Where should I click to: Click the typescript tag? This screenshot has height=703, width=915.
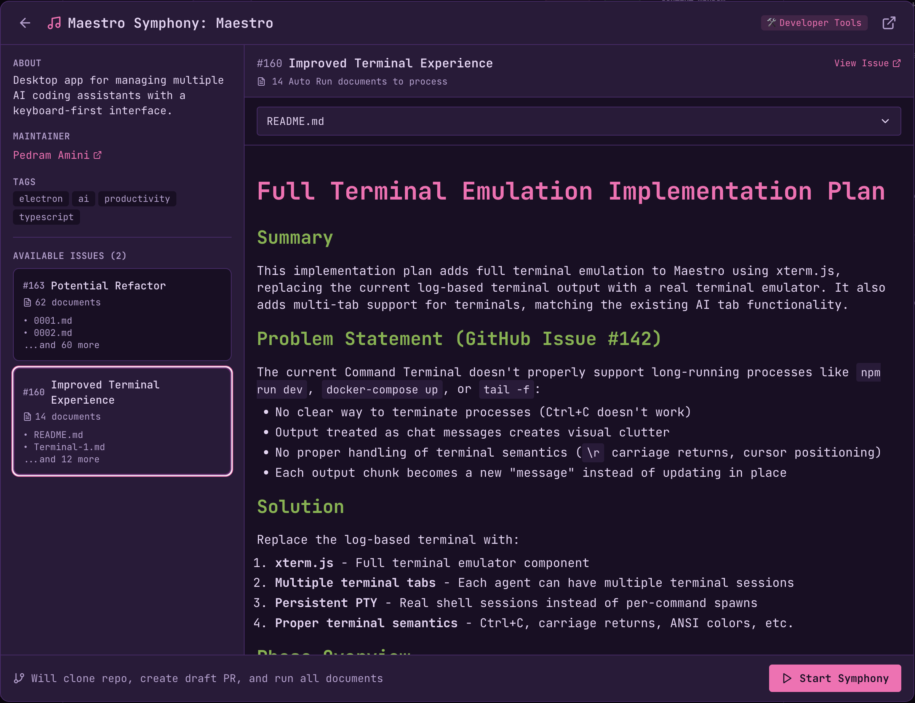click(46, 217)
